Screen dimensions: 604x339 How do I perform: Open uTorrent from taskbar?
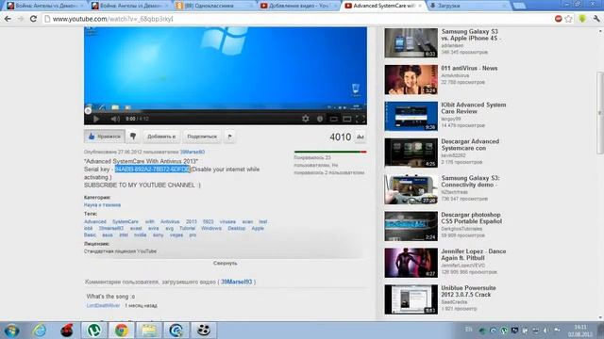click(x=94, y=331)
